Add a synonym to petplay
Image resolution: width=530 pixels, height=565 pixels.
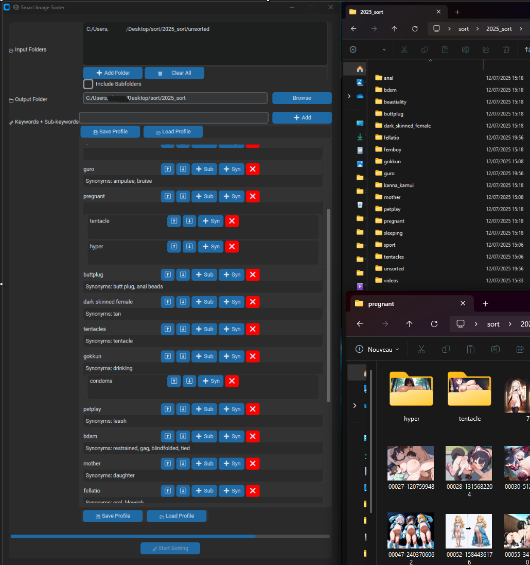point(232,409)
